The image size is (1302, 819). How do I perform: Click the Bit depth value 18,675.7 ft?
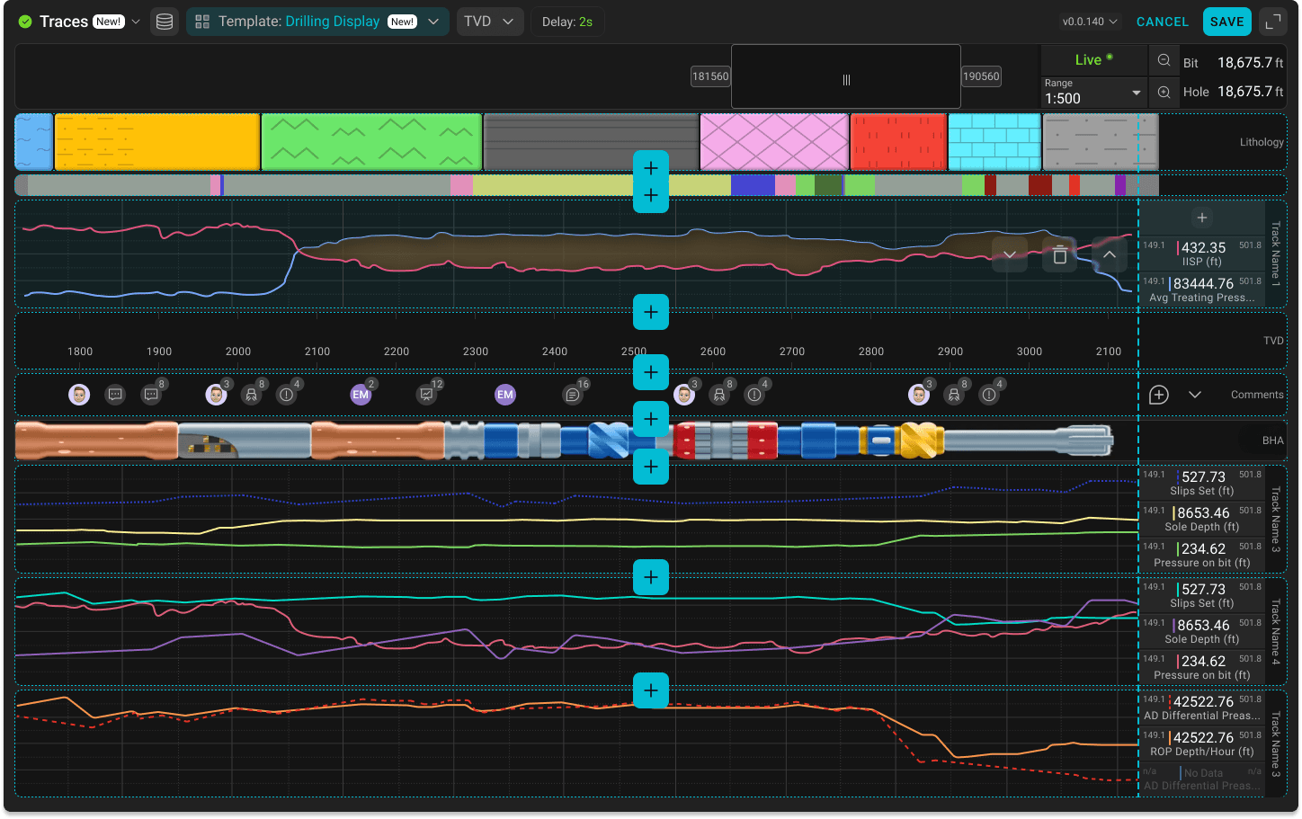[x=1250, y=62]
